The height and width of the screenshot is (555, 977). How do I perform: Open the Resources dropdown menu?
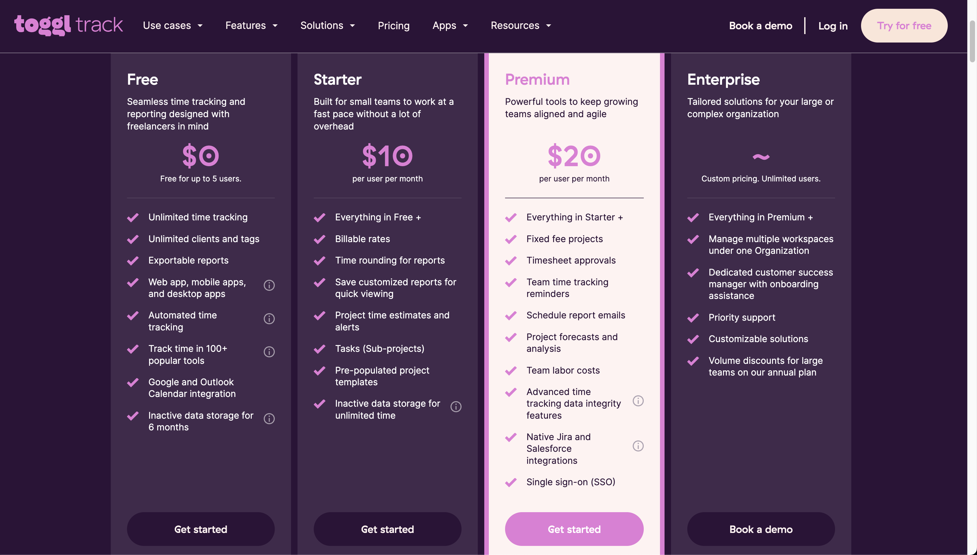[521, 26]
